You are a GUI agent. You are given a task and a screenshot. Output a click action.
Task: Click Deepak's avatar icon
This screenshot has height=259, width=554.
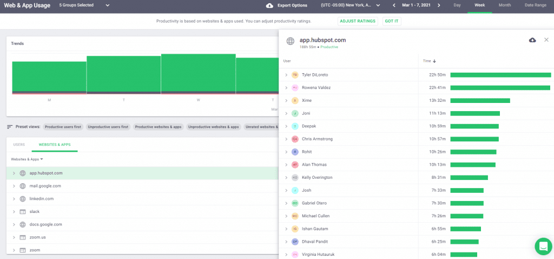(295, 126)
